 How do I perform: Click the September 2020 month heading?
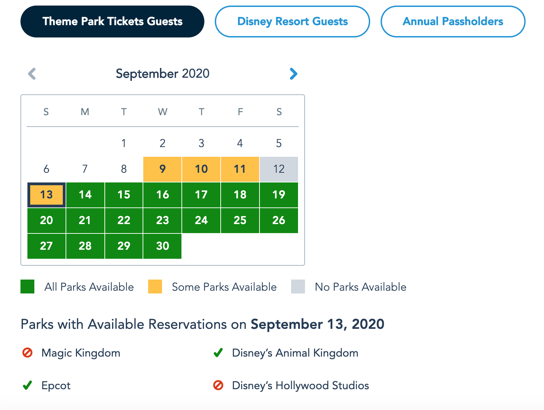point(163,74)
